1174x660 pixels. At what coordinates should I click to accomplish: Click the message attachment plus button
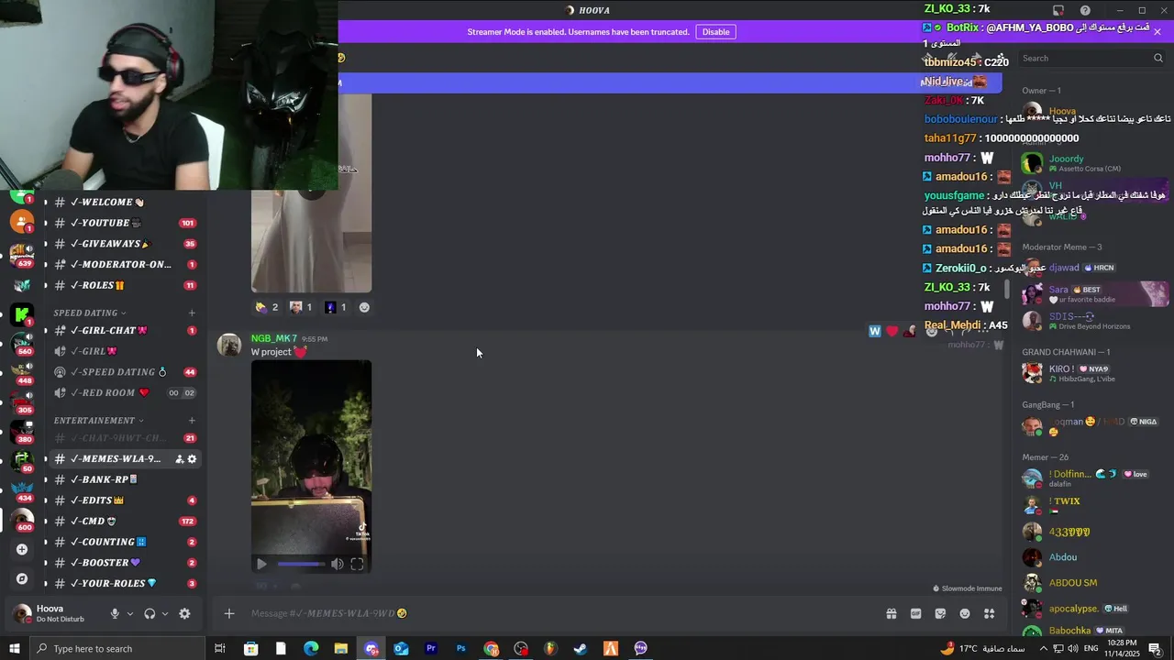(229, 613)
